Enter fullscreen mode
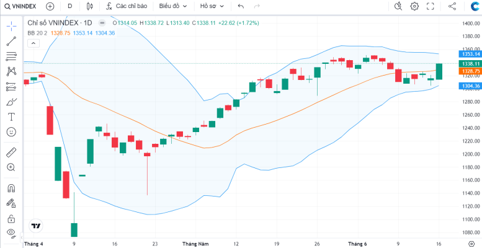Viewport: 482px width, 248px height. pyautogui.click(x=431, y=6)
